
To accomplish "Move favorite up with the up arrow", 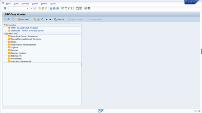I will [50, 19].
